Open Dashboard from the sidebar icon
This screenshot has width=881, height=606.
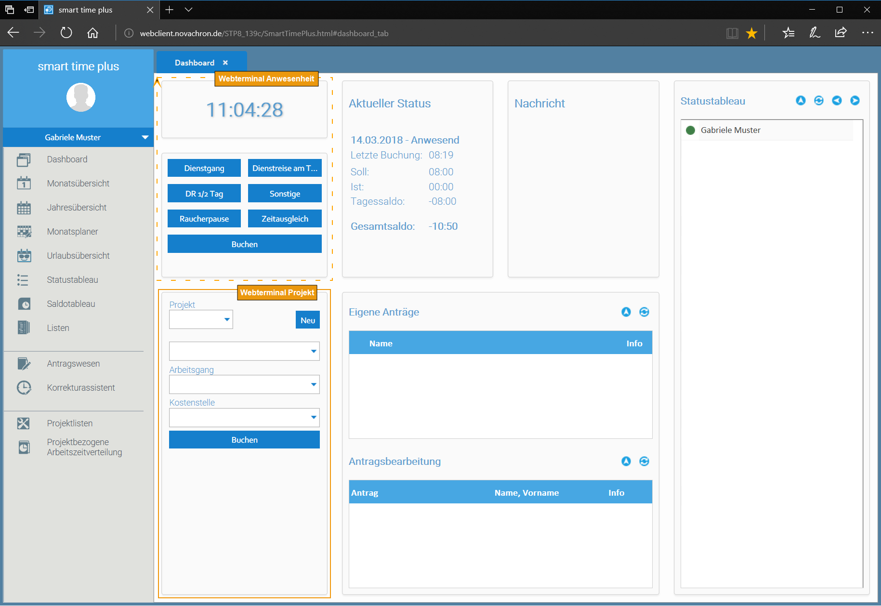[x=24, y=159]
